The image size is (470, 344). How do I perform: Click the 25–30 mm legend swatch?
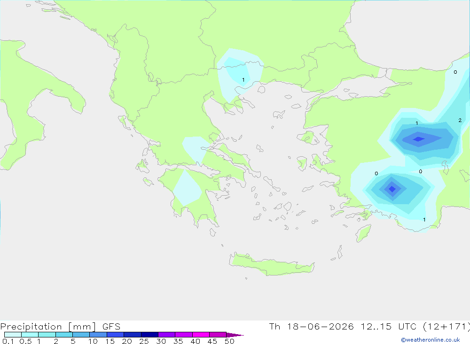(149, 335)
